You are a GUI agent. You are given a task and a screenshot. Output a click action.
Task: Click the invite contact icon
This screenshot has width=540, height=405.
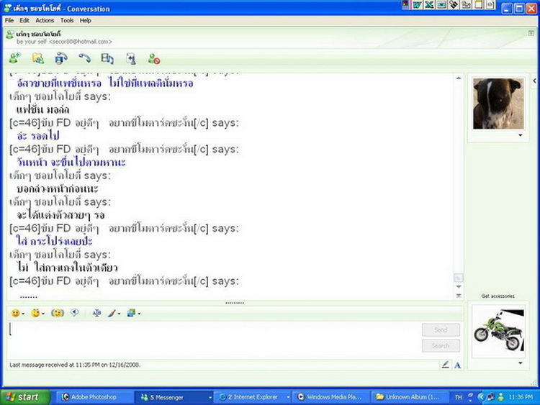point(14,59)
